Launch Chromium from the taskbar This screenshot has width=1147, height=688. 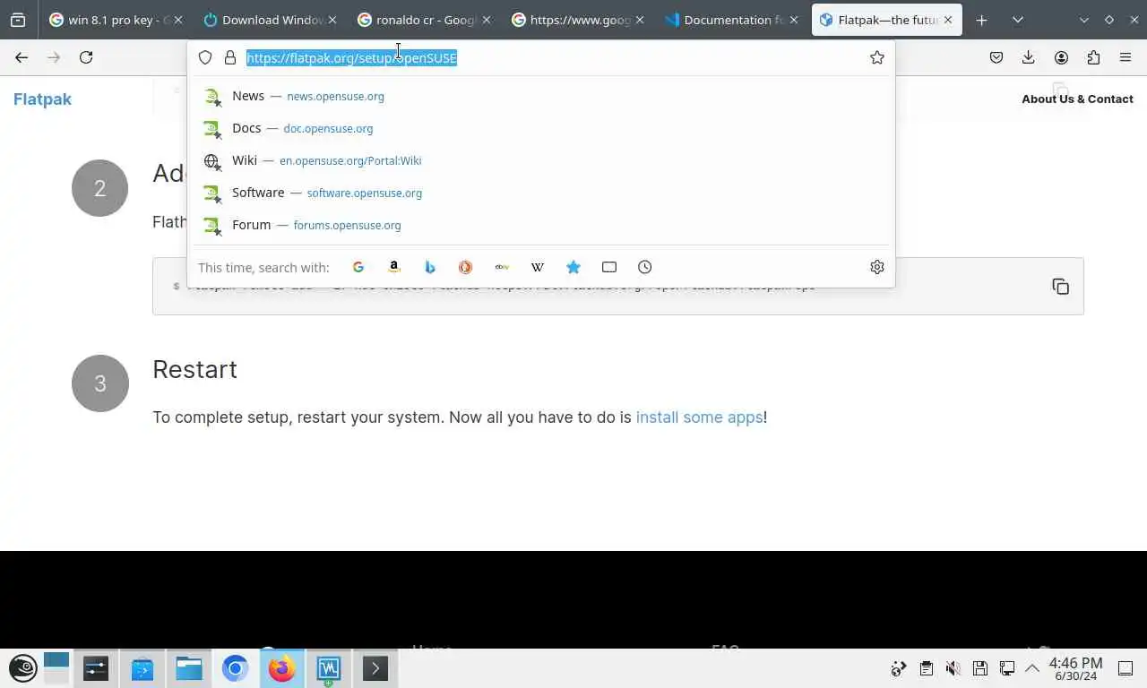coord(236,668)
